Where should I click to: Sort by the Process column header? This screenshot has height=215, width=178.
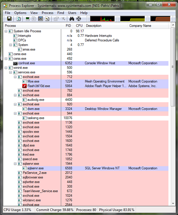point(32,26)
